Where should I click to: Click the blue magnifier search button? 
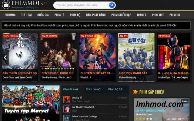pyautogui.click(x=112, y=5)
